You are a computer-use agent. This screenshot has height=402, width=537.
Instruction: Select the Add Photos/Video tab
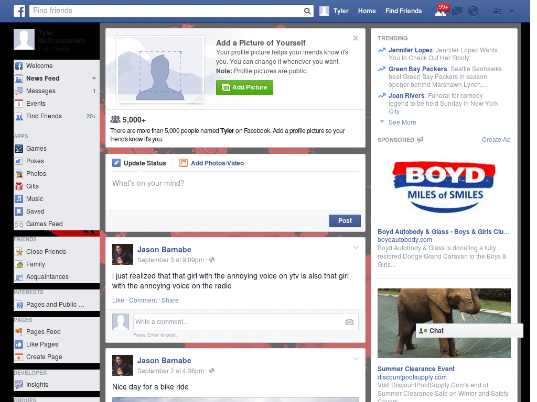[x=212, y=163]
